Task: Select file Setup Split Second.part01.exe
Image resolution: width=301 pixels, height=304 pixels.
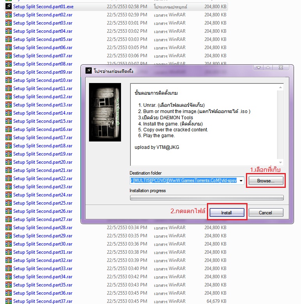Action: [43, 7]
